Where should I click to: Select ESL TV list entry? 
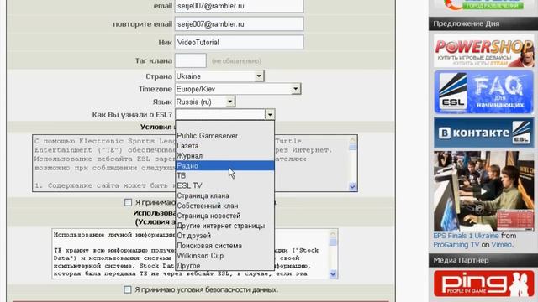[x=224, y=185]
